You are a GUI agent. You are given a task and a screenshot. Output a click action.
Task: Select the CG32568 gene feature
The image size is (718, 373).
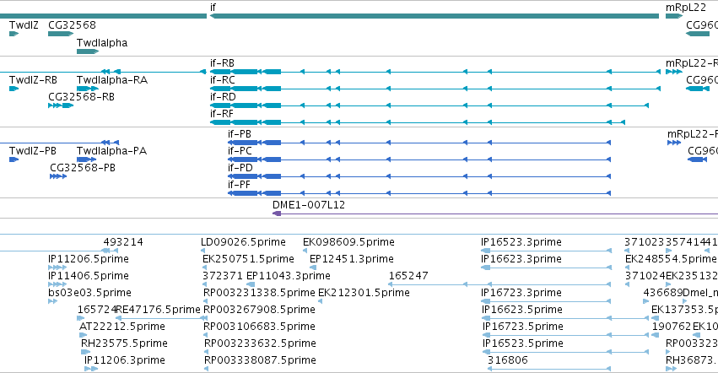(61, 34)
